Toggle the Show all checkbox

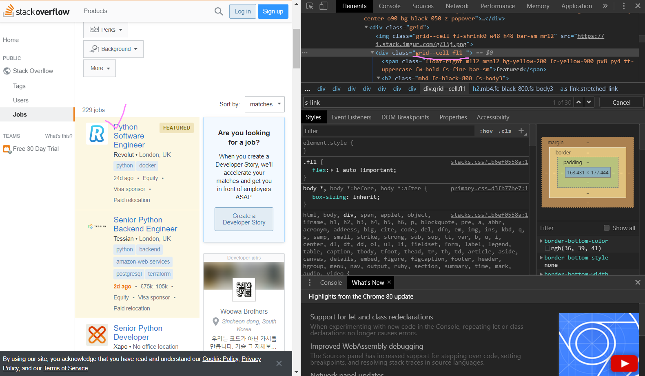click(x=607, y=228)
